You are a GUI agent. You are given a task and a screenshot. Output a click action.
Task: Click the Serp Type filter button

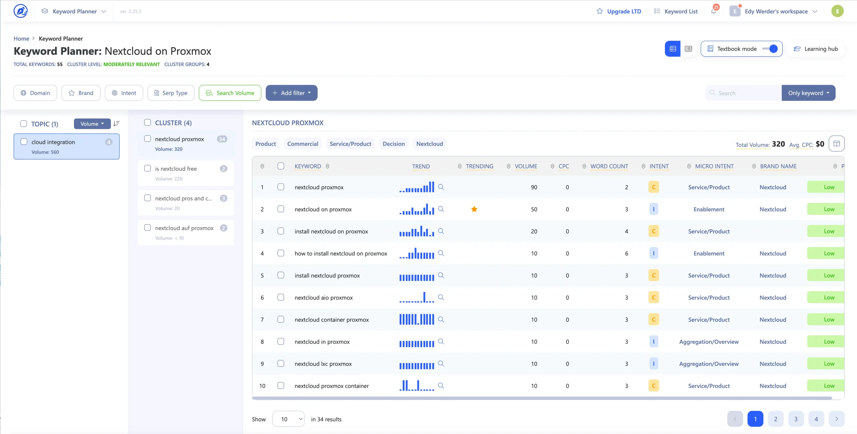[171, 93]
